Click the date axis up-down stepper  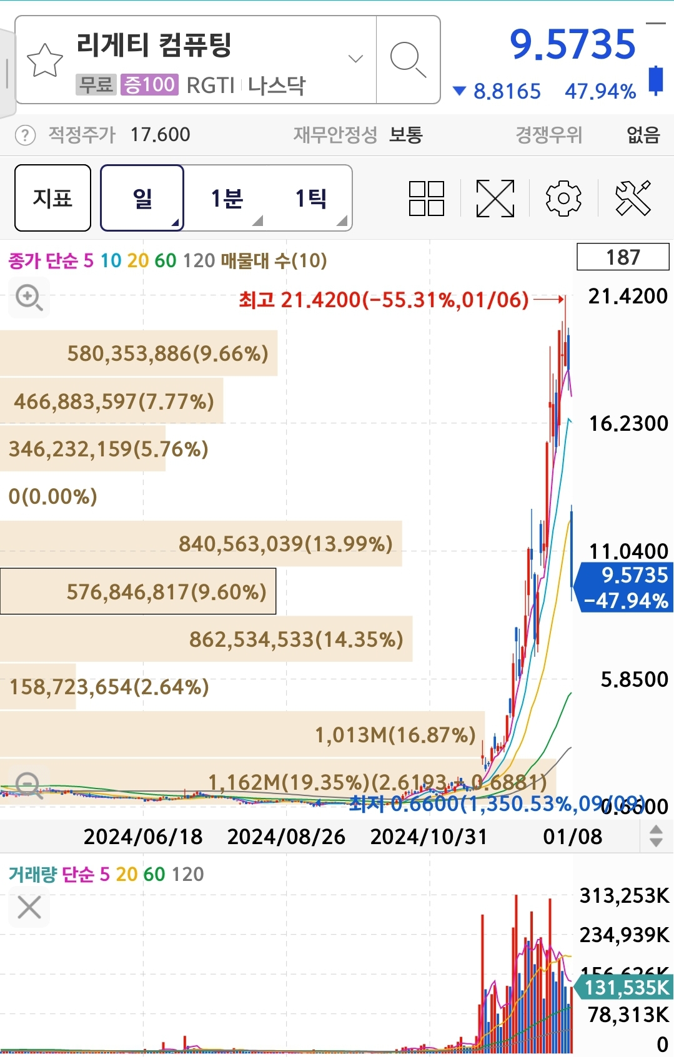tap(656, 836)
